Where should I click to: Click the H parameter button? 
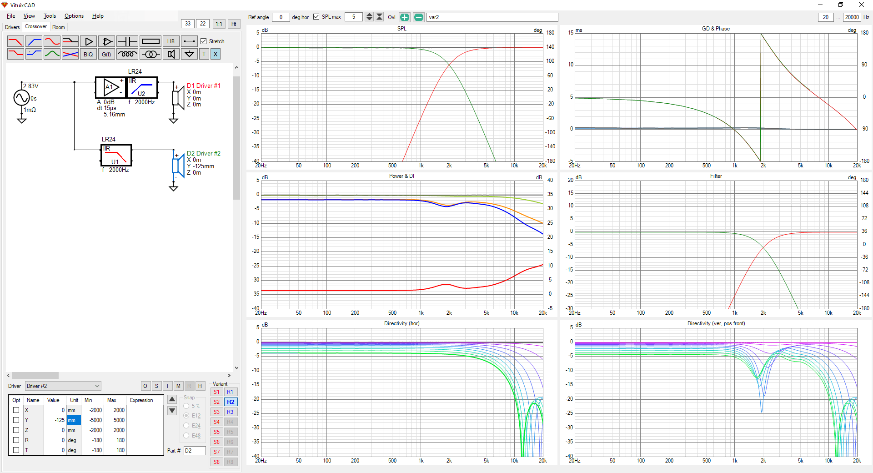point(200,386)
